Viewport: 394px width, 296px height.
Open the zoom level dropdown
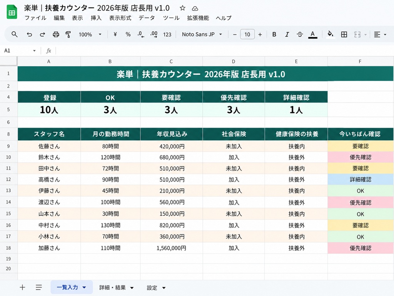90,34
